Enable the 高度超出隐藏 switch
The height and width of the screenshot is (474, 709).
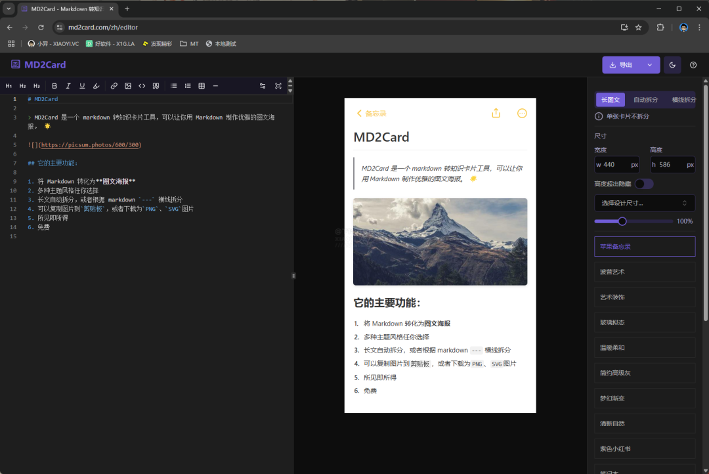click(643, 184)
